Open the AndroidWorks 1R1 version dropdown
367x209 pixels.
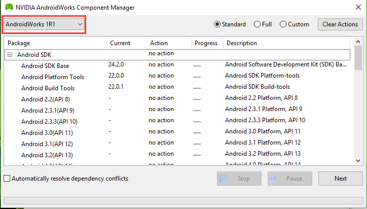coord(44,24)
